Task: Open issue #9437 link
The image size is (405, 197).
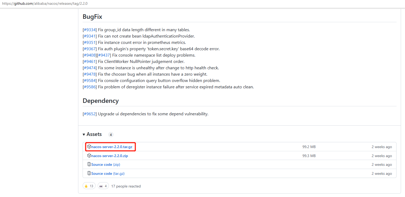Action: coord(104,55)
